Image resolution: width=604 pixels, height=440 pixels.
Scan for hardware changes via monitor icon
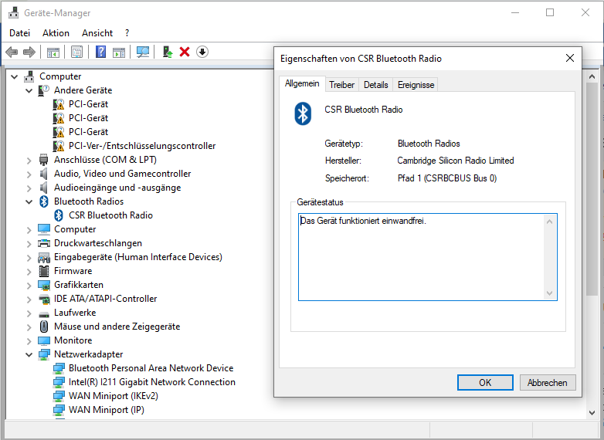click(143, 52)
